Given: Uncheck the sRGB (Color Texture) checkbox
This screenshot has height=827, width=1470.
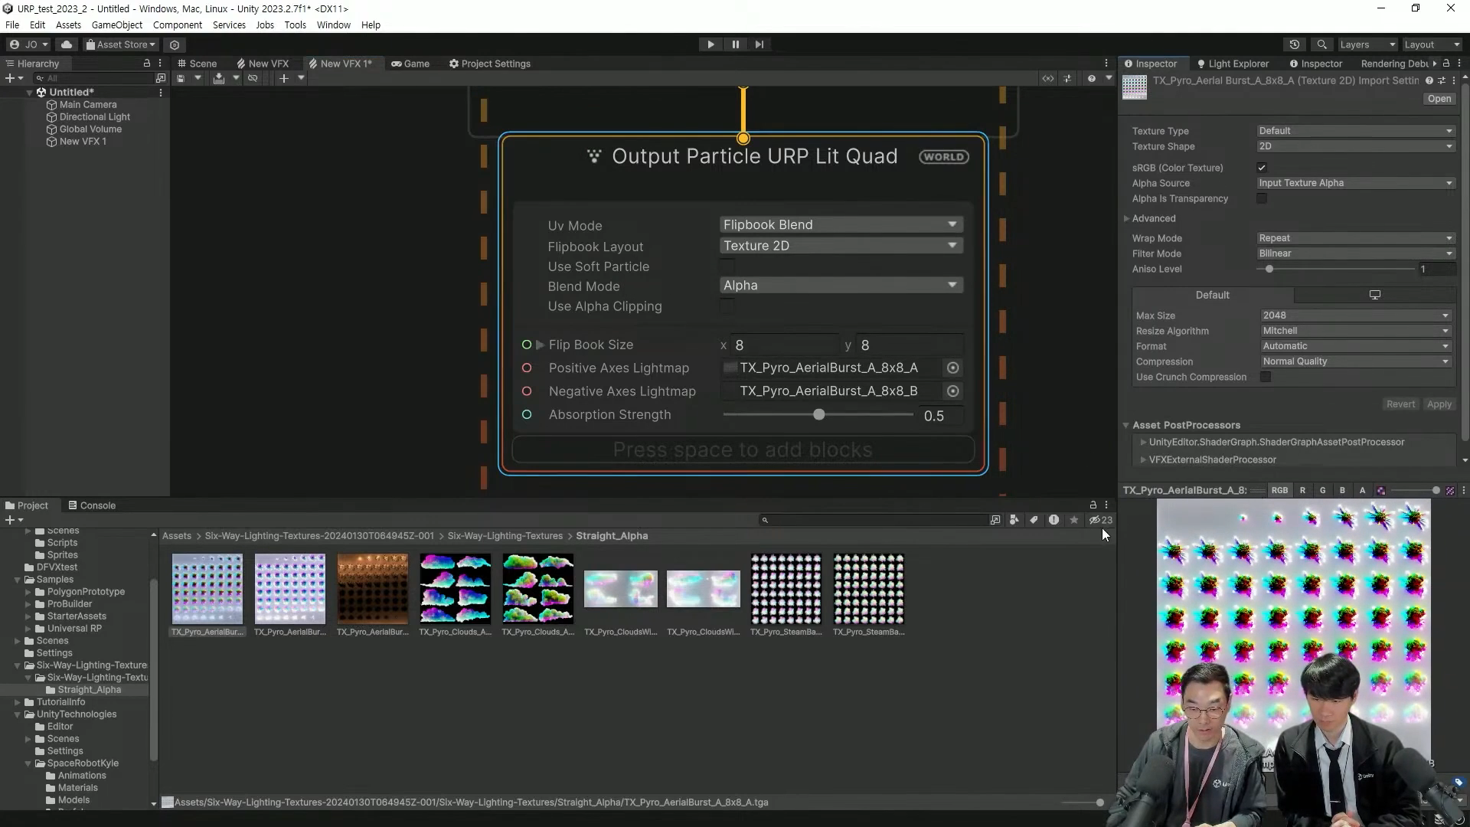Looking at the screenshot, I should click(x=1262, y=168).
